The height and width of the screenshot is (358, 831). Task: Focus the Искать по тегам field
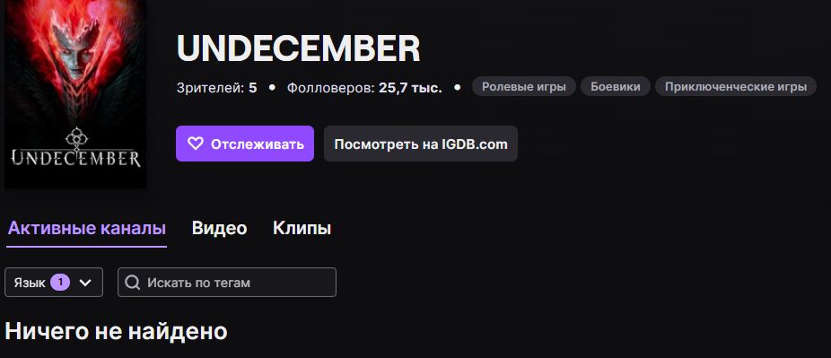pyautogui.click(x=227, y=283)
